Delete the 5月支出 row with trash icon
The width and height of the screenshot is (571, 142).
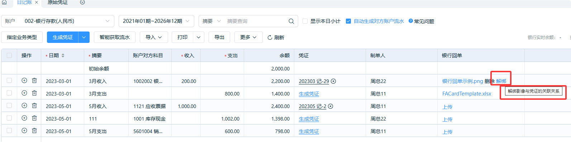(34, 131)
